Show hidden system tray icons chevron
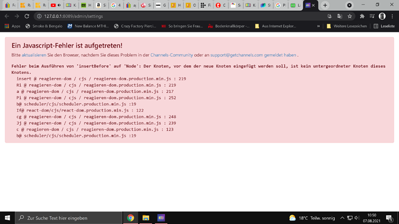Image resolution: width=399 pixels, height=224 pixels. coord(342,218)
